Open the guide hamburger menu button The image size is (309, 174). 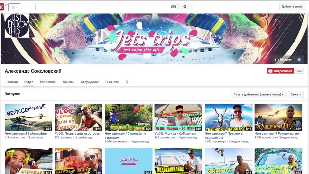[14, 7]
